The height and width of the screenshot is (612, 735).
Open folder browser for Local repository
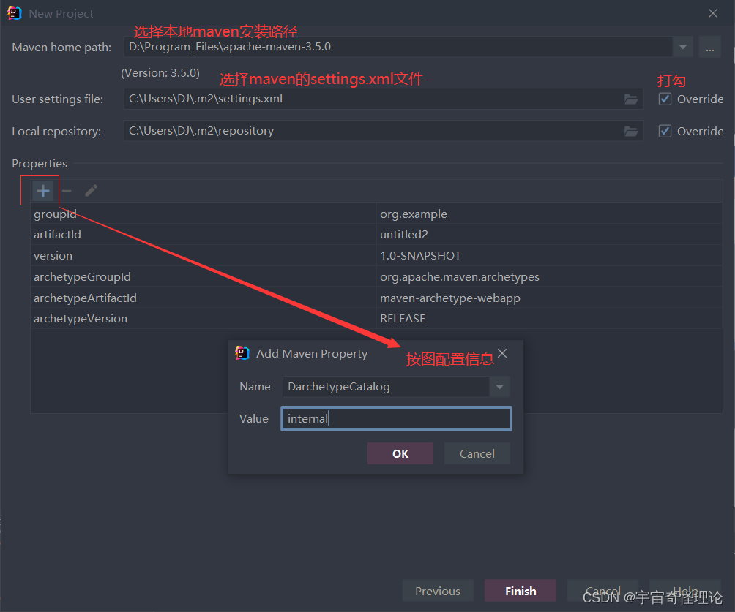pyautogui.click(x=631, y=132)
